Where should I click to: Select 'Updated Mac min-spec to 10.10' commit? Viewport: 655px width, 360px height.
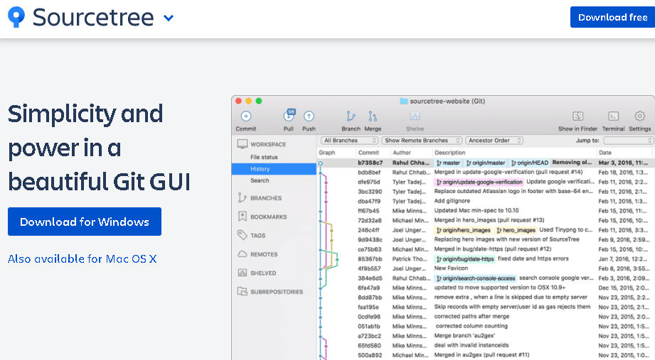tap(476, 211)
